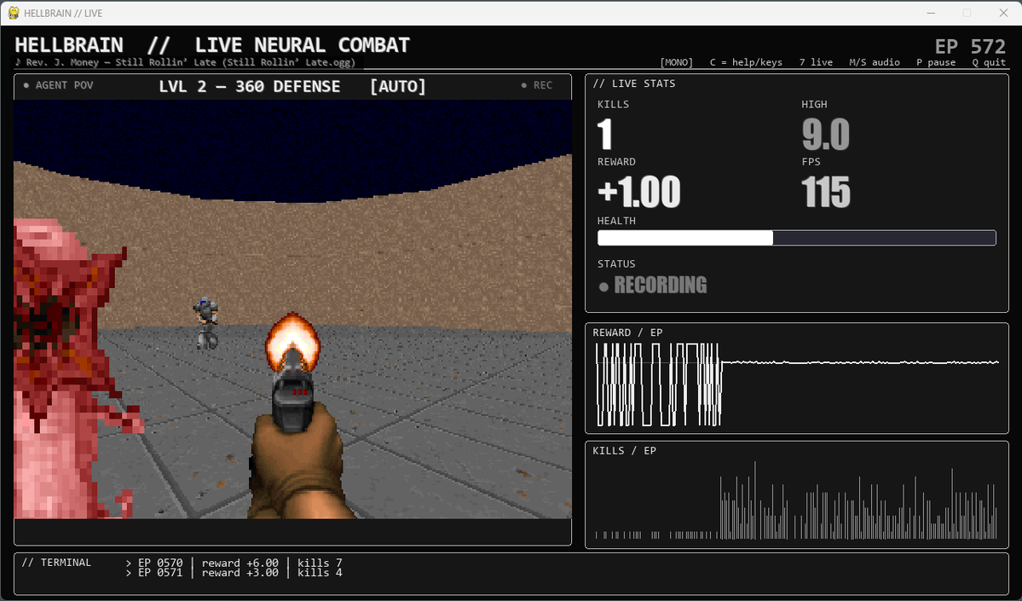Viewport: 1022px width, 601px height.
Task: Click the [AUTO] mode label
Action: (x=397, y=86)
